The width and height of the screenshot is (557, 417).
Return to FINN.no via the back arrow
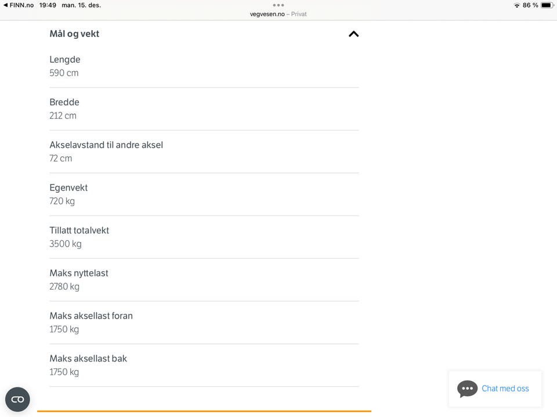6,5
